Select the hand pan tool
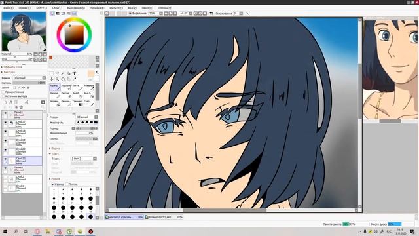This screenshot has width=419, height=236. 69,79
